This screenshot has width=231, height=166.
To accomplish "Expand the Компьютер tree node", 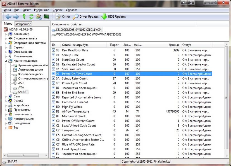I will tap(6, 34).
